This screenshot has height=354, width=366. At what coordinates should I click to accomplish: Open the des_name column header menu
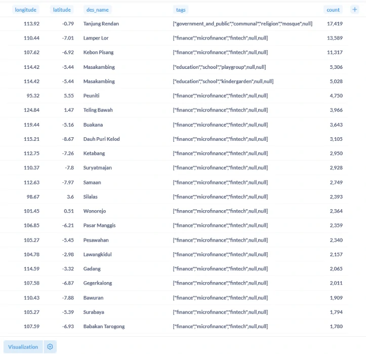[x=97, y=10]
